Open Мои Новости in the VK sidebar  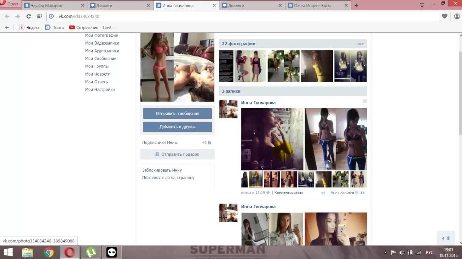pyautogui.click(x=97, y=74)
